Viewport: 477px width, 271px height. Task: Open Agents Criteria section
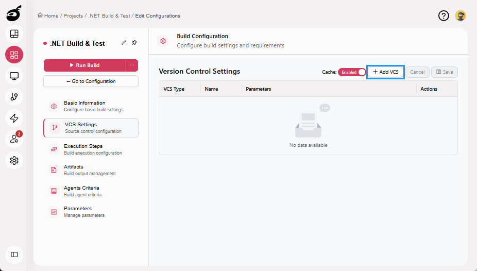coord(91,191)
